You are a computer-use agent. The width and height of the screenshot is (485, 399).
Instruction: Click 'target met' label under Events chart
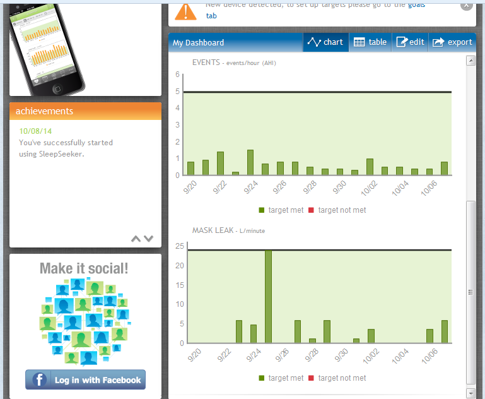tap(286, 210)
